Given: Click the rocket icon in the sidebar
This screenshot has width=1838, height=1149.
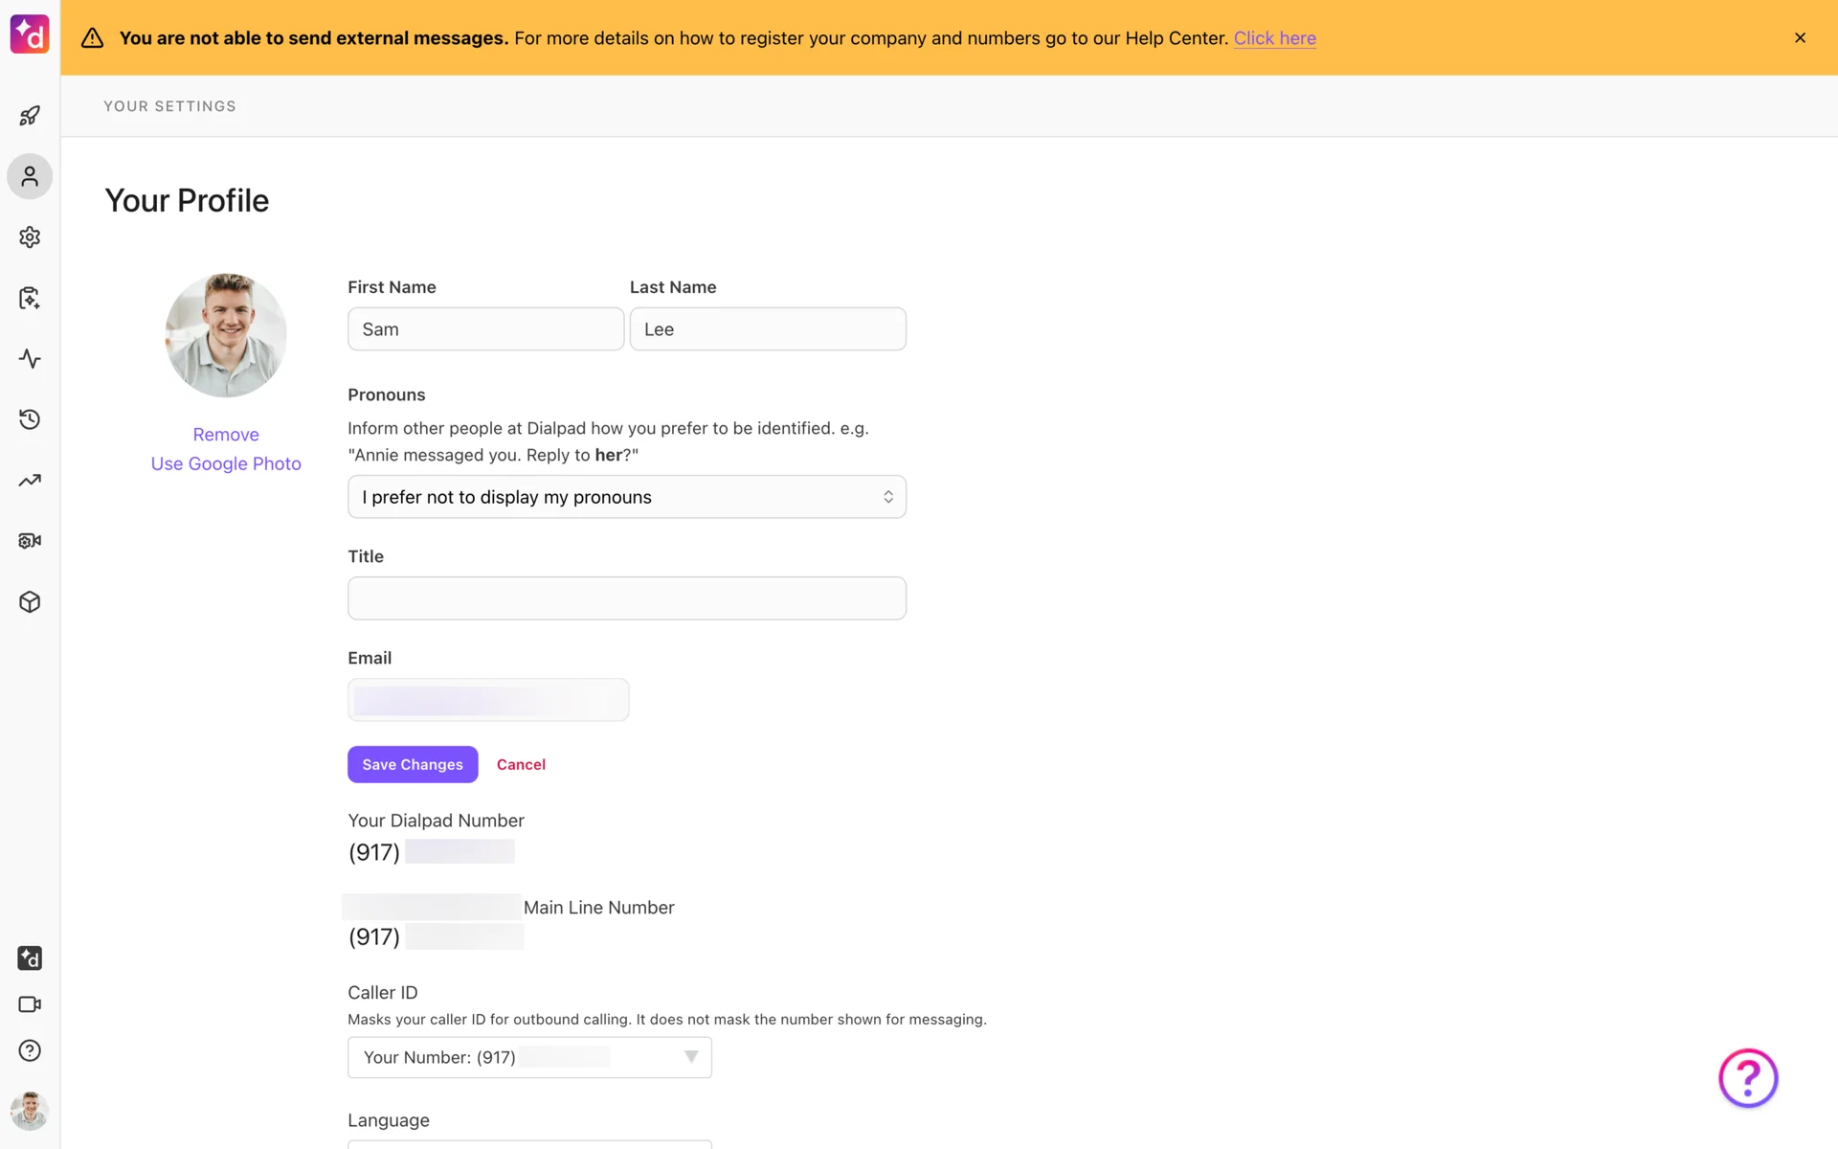Looking at the screenshot, I should [x=30, y=116].
